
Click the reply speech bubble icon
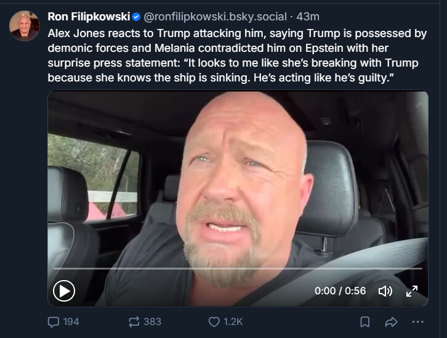(54, 321)
